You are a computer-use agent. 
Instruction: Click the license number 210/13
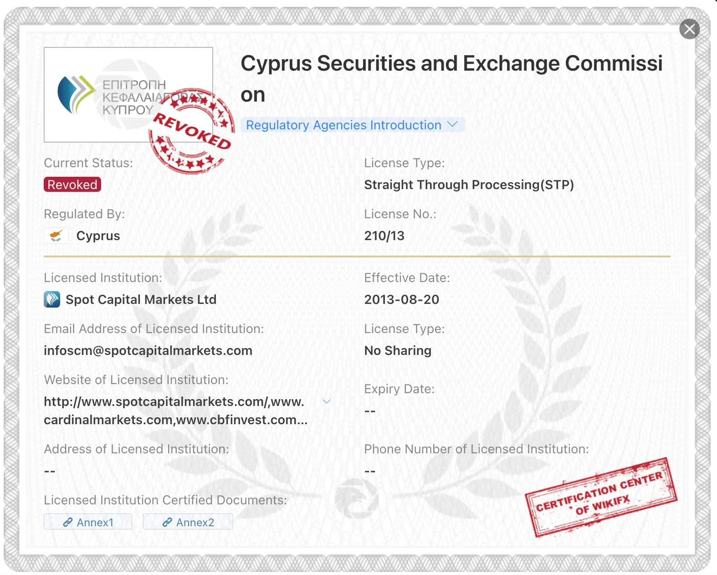(x=384, y=236)
